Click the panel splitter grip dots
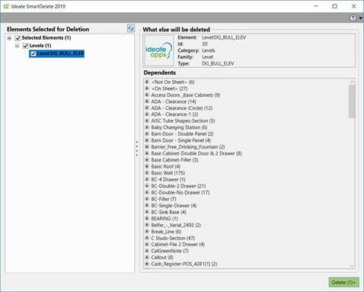The image size is (364, 292). [x=137, y=149]
